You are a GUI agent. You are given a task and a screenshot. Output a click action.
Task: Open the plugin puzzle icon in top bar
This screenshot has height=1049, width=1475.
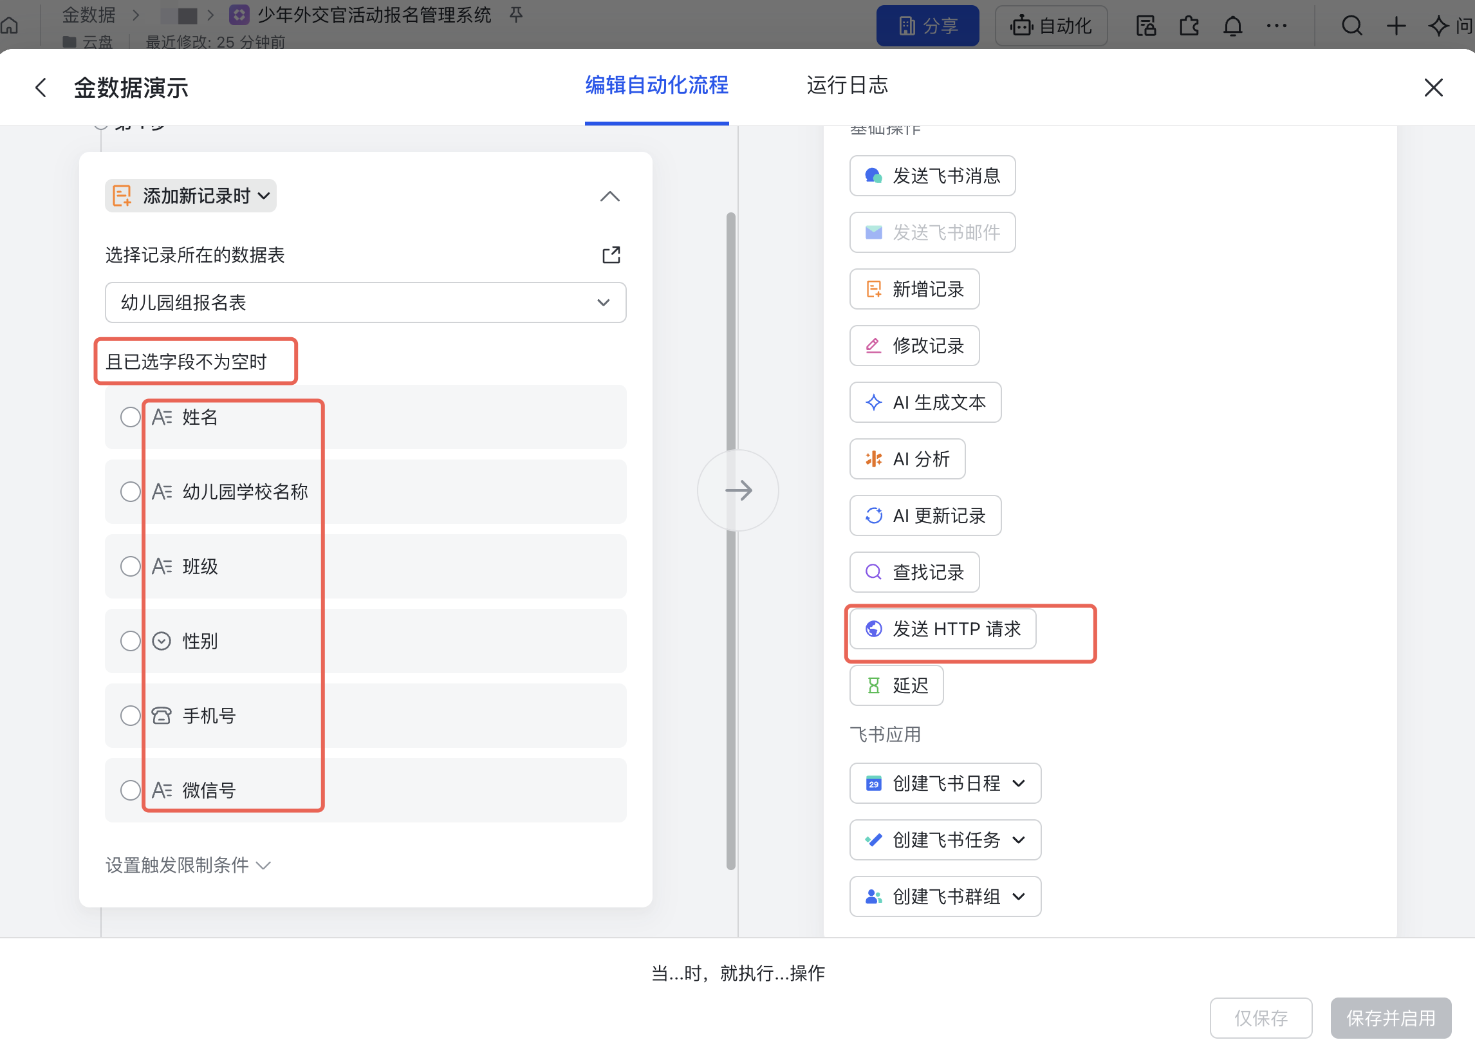(1189, 26)
